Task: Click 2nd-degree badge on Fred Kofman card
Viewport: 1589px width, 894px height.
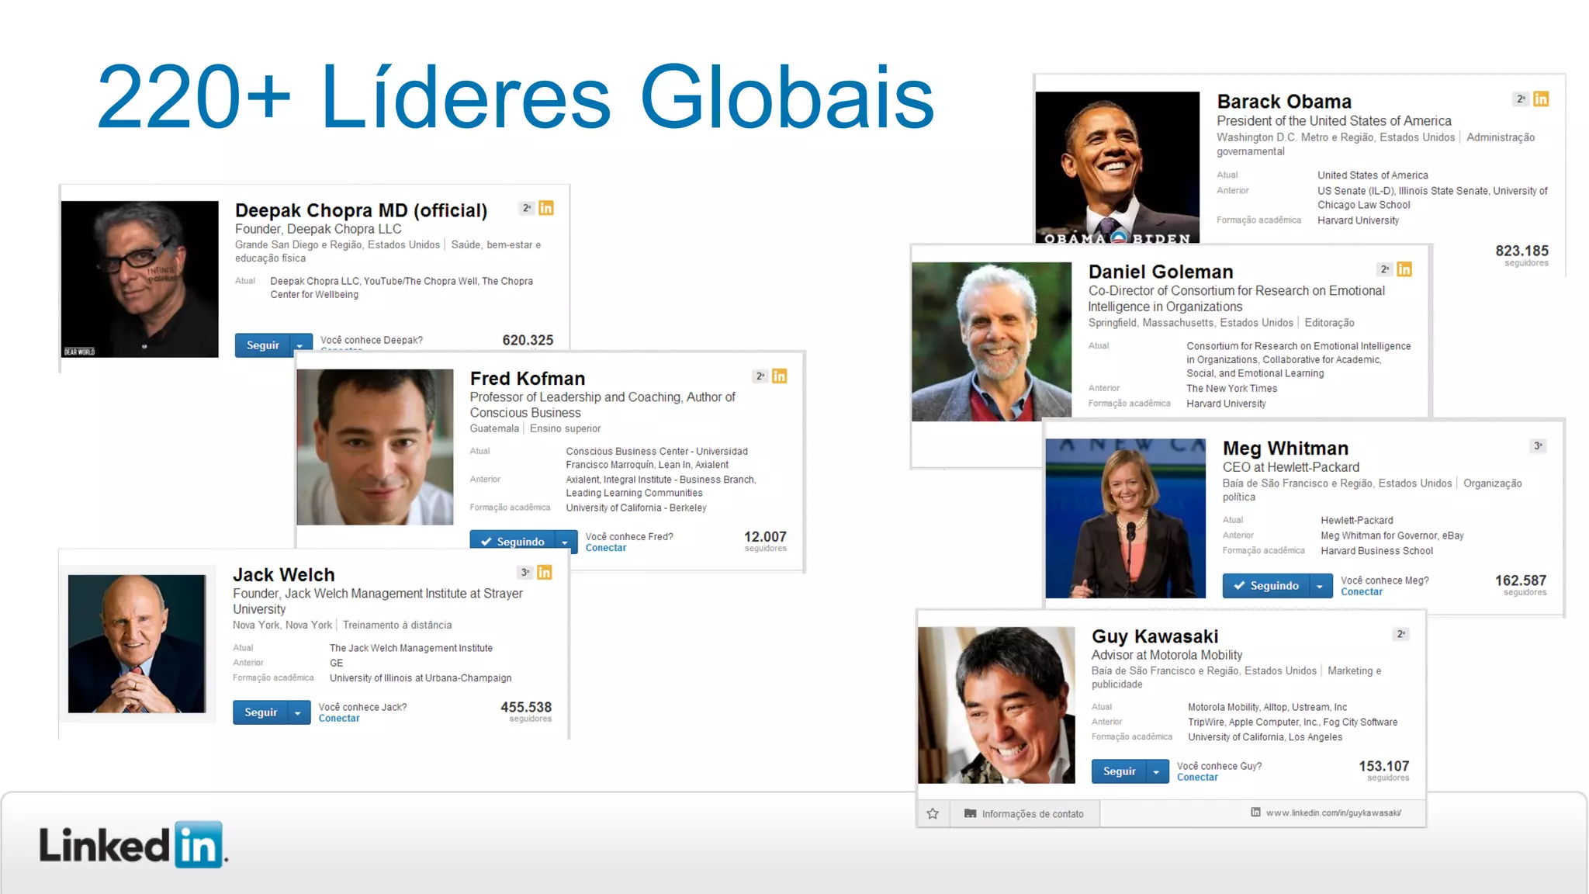Action: [x=760, y=376]
